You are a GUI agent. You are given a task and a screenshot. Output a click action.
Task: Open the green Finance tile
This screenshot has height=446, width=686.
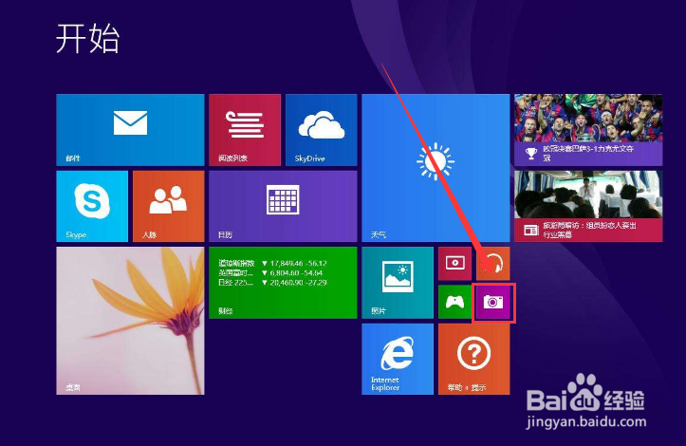tap(283, 283)
